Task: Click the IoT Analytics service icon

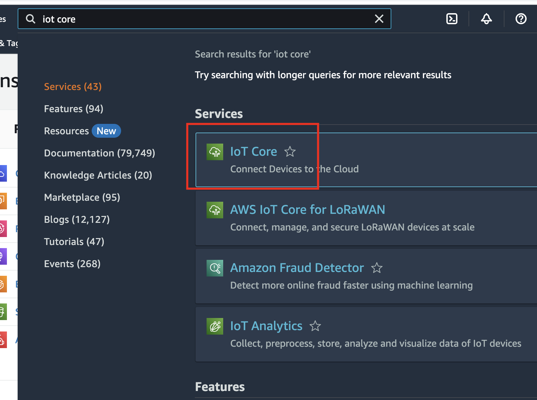Action: click(215, 326)
